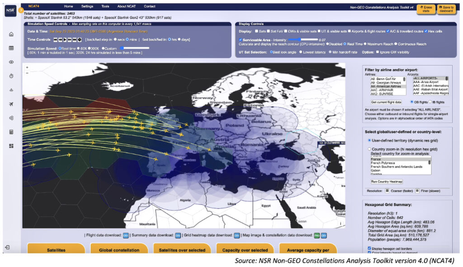Zoom in the map with plus button
Viewport: 463px width, 267px height.
click(27, 67)
